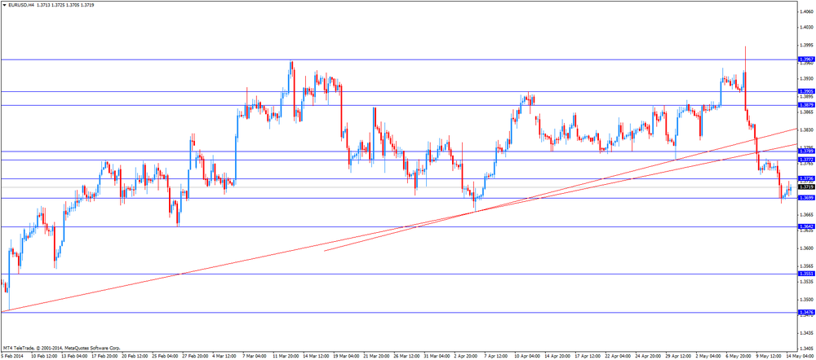Image resolution: width=816 pixels, height=360 pixels.
Task: Click the 1.3930 price axis value
Action: click(x=807, y=78)
